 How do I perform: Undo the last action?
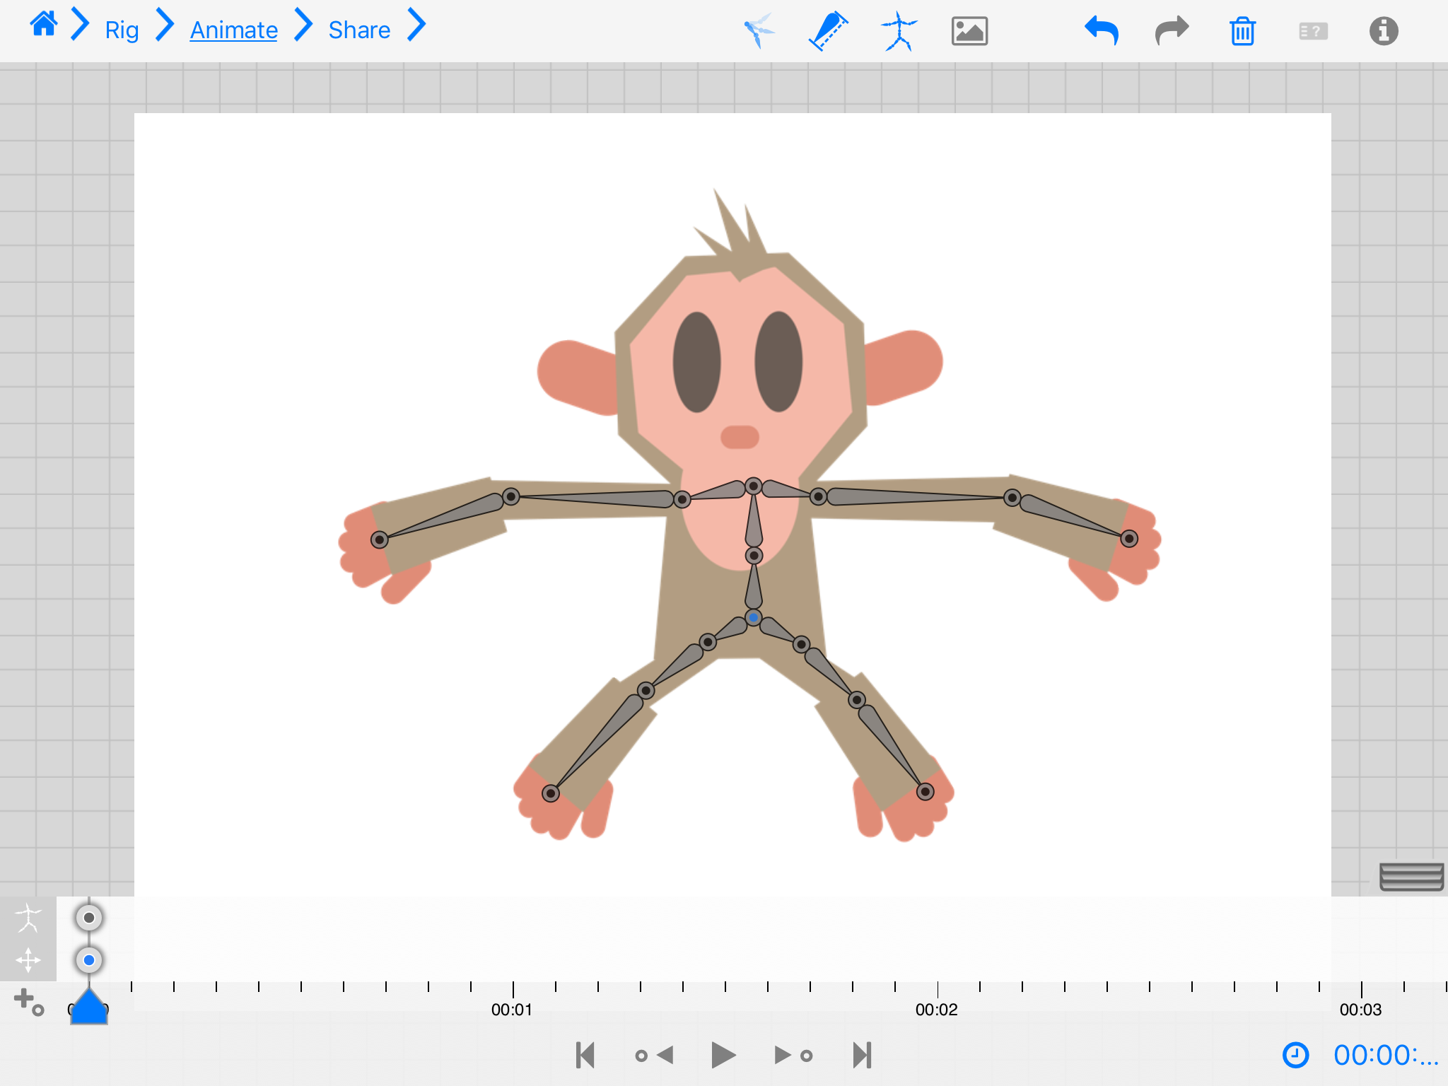pyautogui.click(x=1102, y=31)
